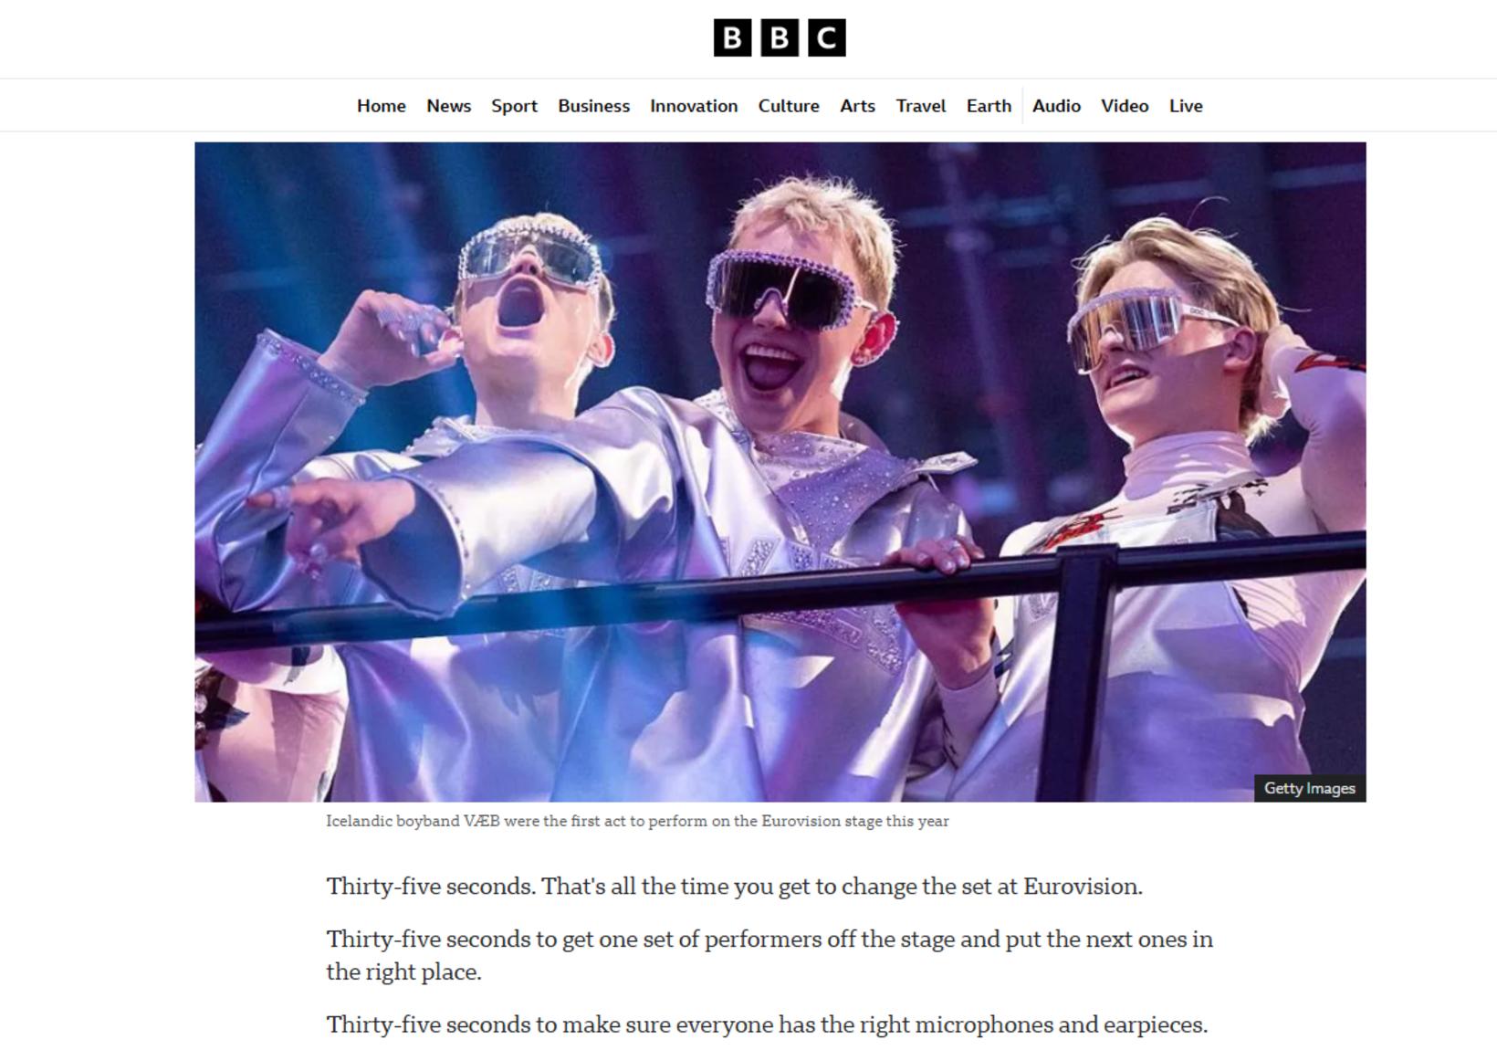The width and height of the screenshot is (1497, 1050).
Task: Click the paragraph about changing the set
Action: click(x=735, y=887)
